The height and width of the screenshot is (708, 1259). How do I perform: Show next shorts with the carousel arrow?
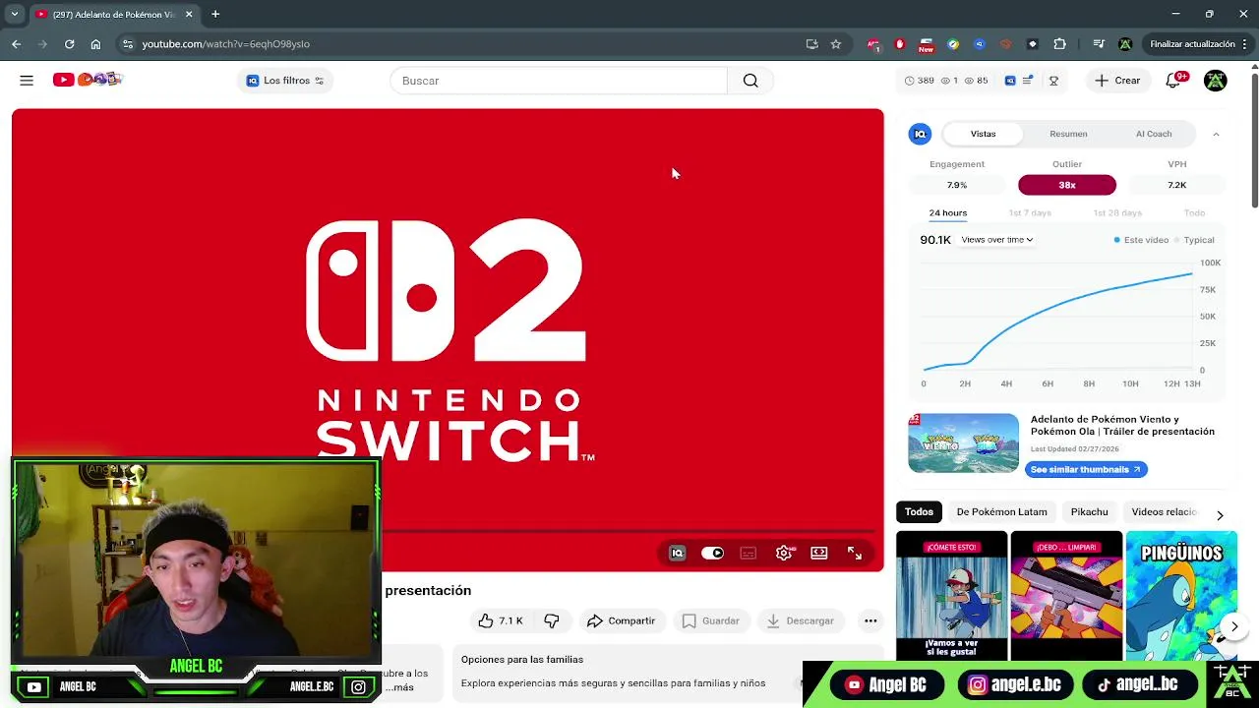(x=1234, y=626)
